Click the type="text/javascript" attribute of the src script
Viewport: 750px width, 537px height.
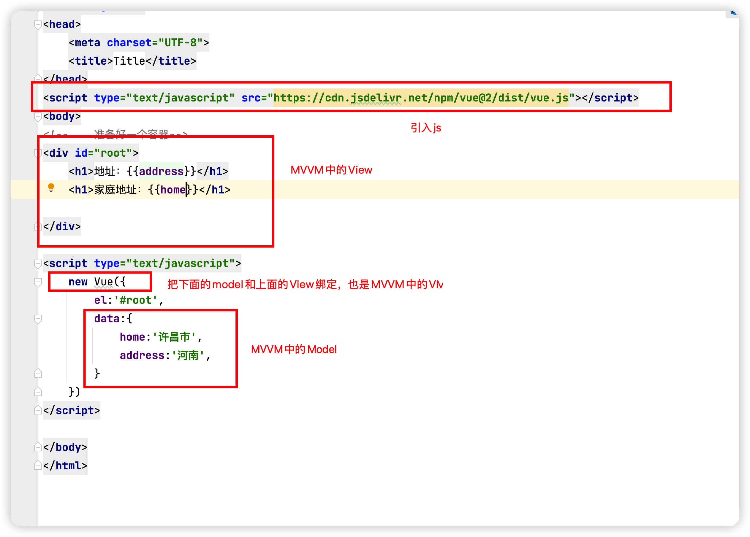[164, 98]
